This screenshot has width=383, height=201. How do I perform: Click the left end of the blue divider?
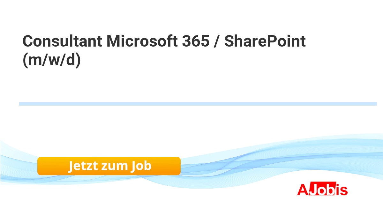(21, 104)
